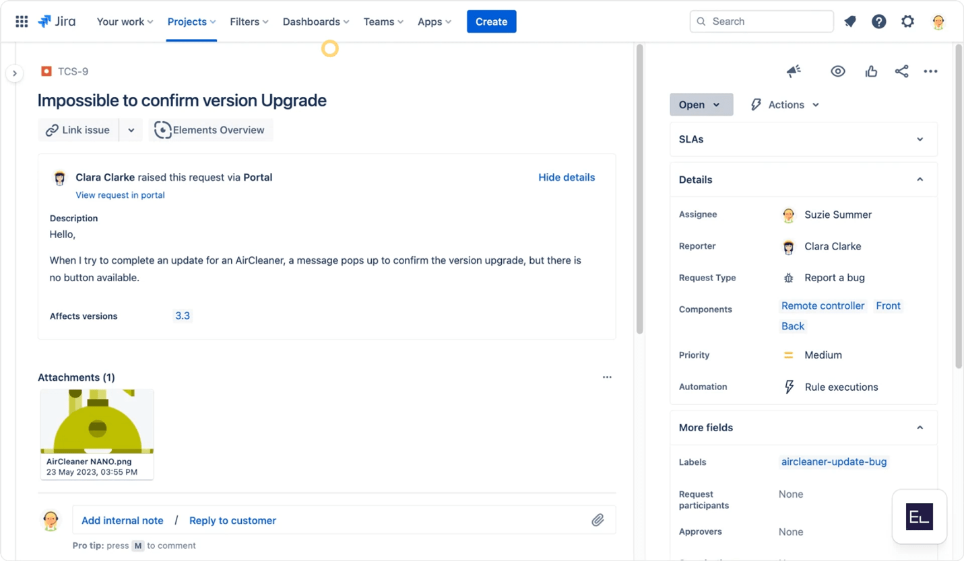This screenshot has height=561, width=964.
Task: Click the TCS-9 issue type icon
Action: tap(46, 71)
